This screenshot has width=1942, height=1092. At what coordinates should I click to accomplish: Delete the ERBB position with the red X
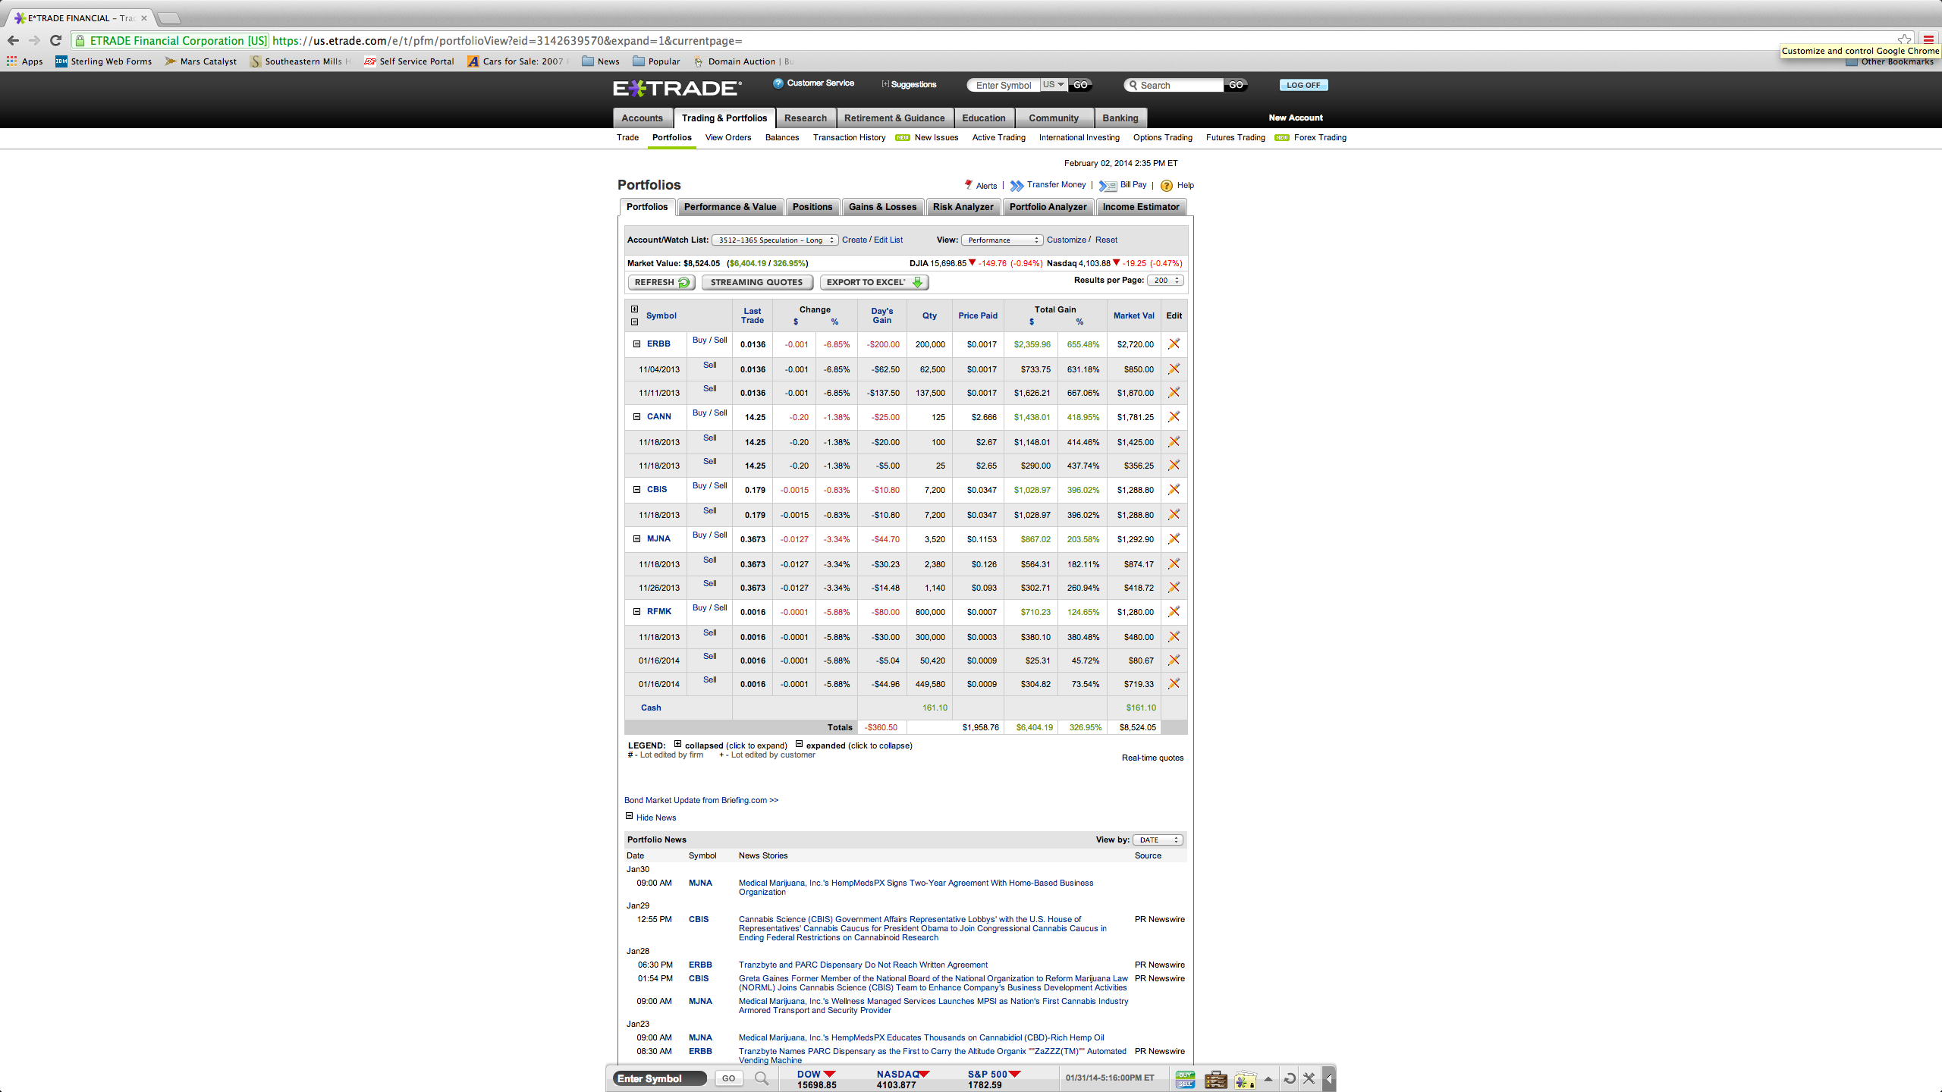(1174, 344)
